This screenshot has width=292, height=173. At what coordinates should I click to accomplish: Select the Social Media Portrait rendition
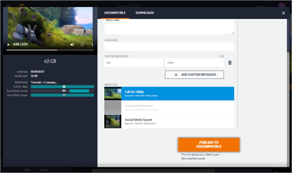(169, 107)
